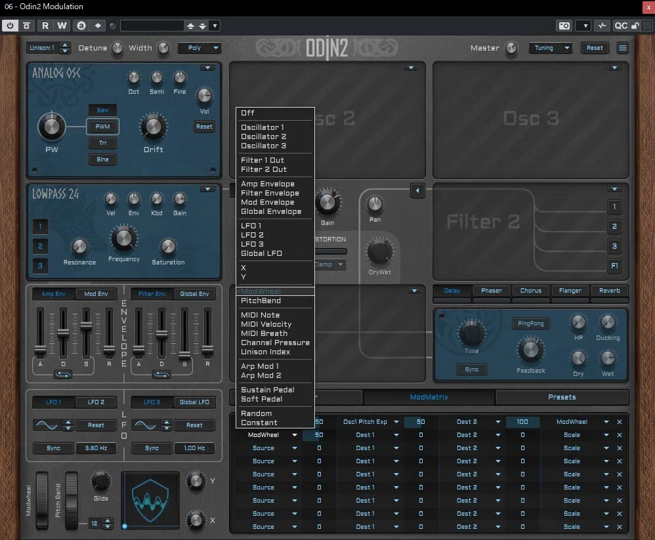
Task: Open the Lowpass 24 filter type dropdown
Action: (x=207, y=189)
